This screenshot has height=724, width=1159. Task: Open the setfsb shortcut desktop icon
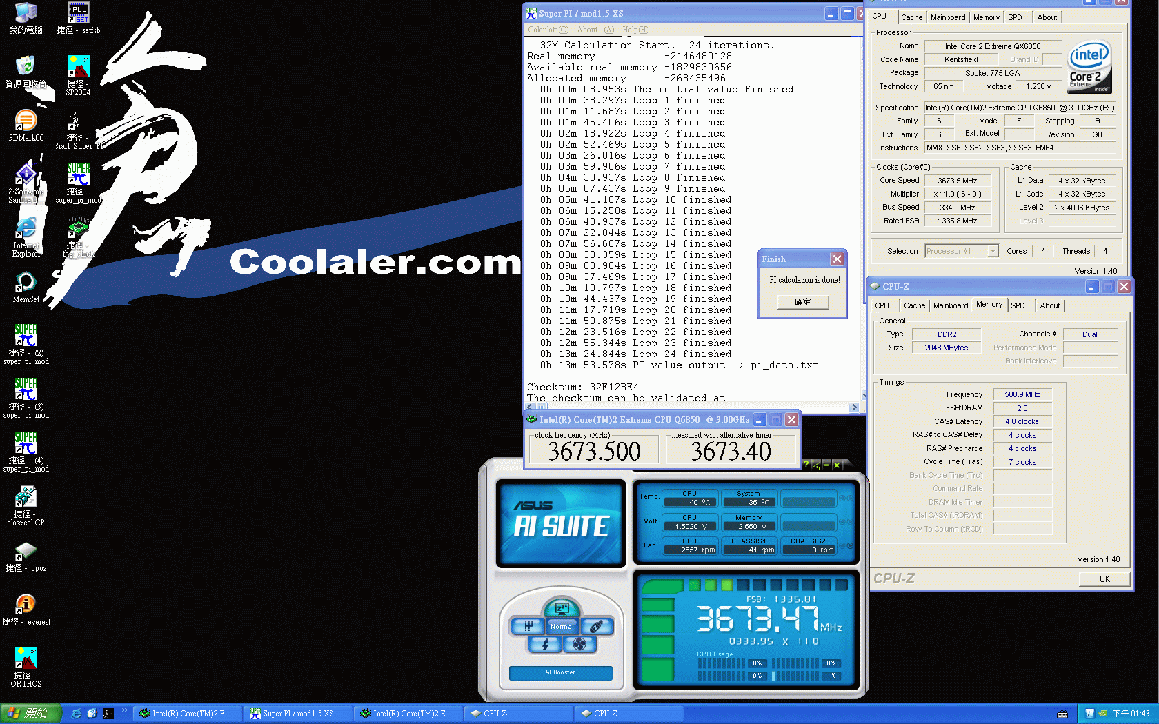78,18
